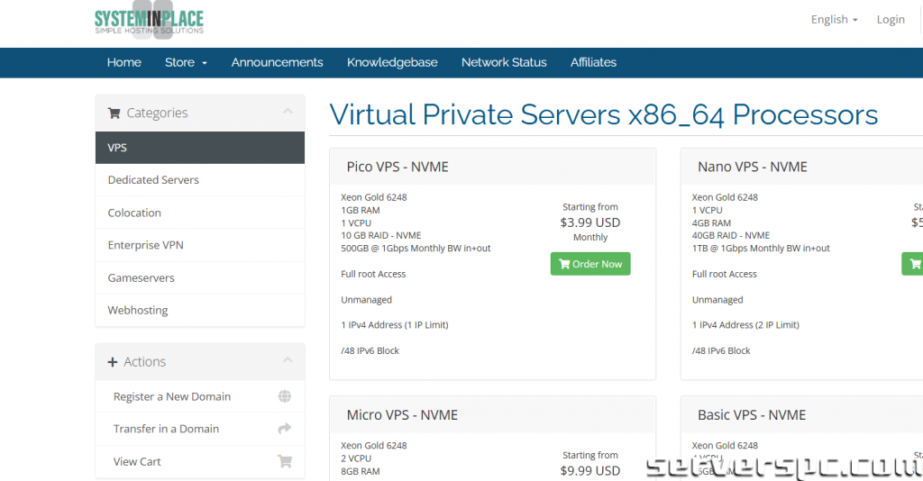Screen dimensions: 923x481
Task: Go to the Home menu item
Action: 123,62
